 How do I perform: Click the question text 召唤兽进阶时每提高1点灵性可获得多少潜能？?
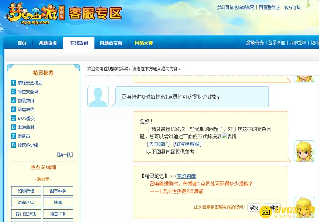click(x=171, y=97)
